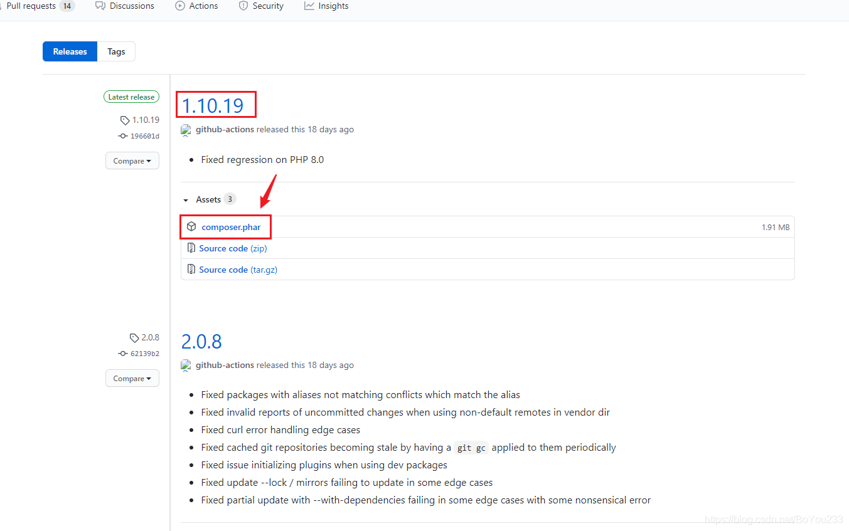Screen dimensions: 849x531
Task: Collapse the Assets section
Action: click(186, 199)
